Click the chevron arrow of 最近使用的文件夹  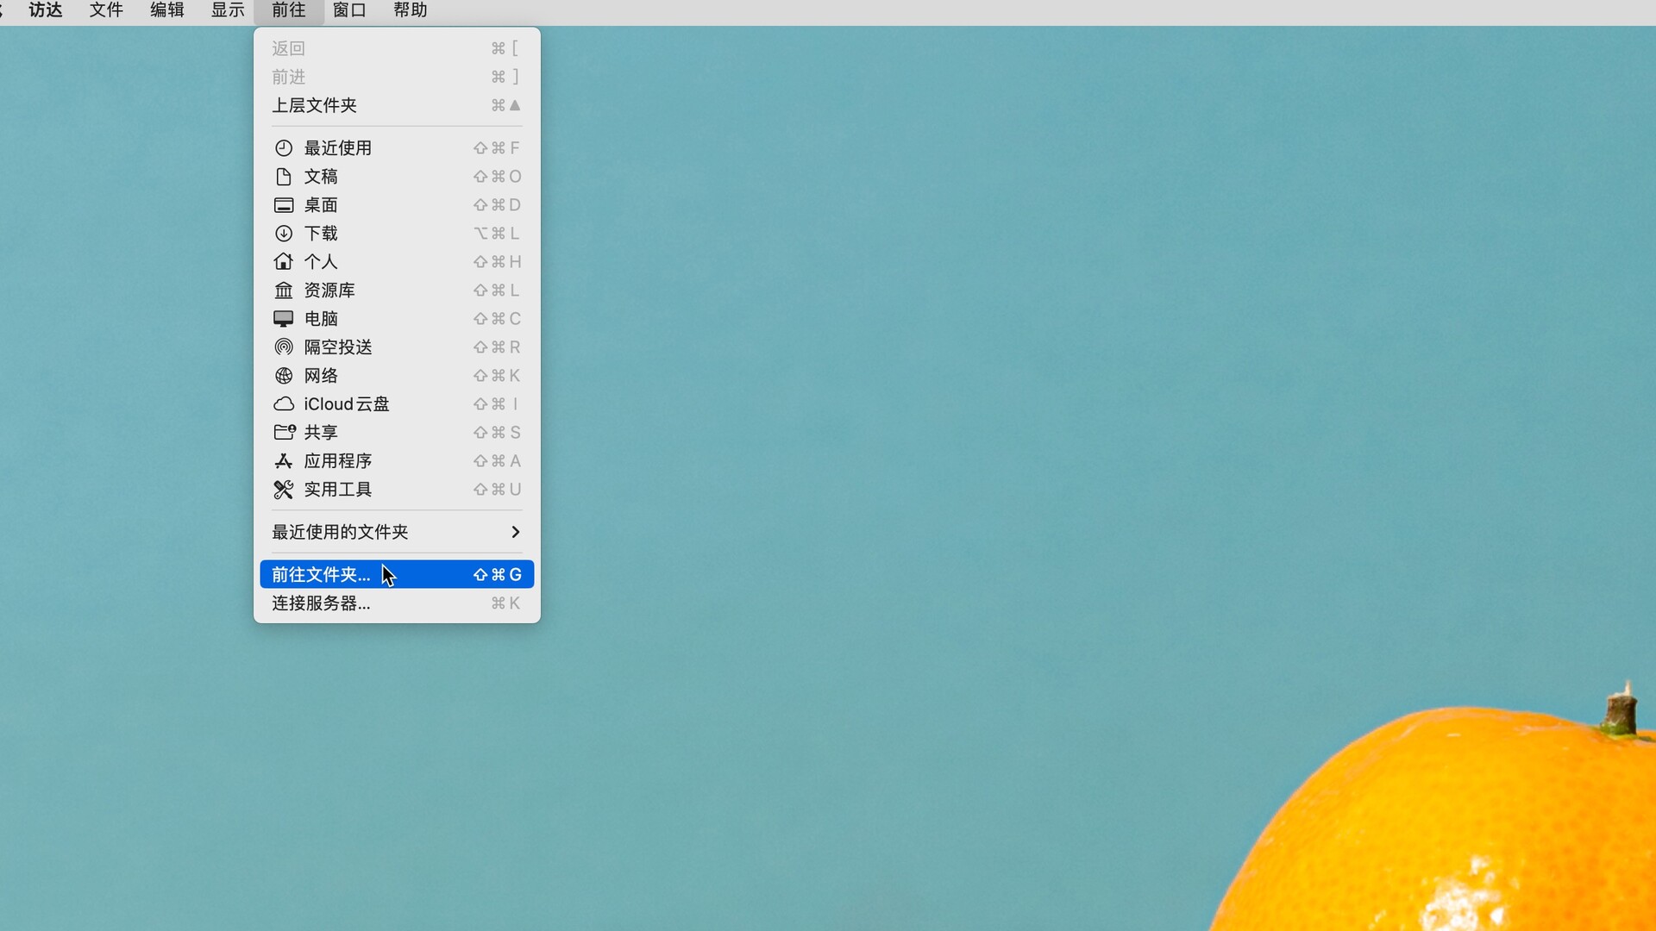coord(515,532)
